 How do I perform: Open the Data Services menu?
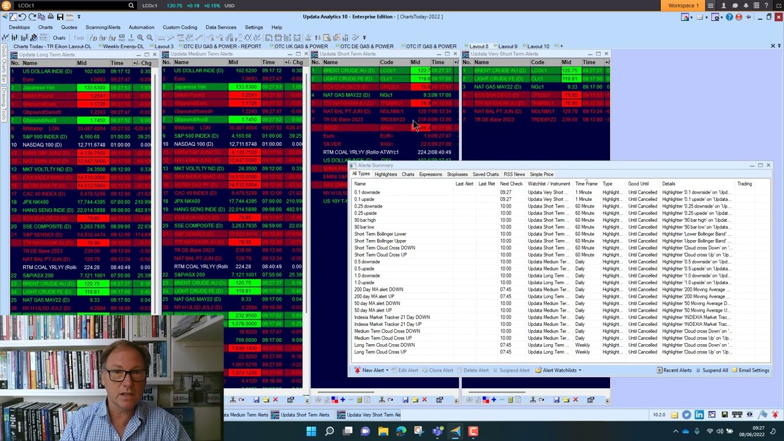click(221, 27)
